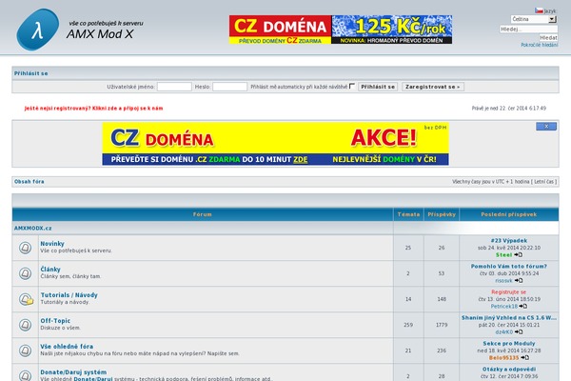571x381 pixels.
Task: Open user profile dz4rK0
Action: click(503, 331)
